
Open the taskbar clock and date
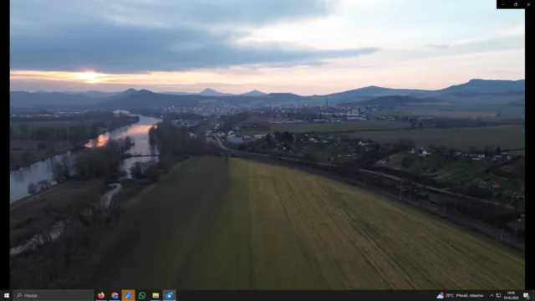pyautogui.click(x=511, y=295)
